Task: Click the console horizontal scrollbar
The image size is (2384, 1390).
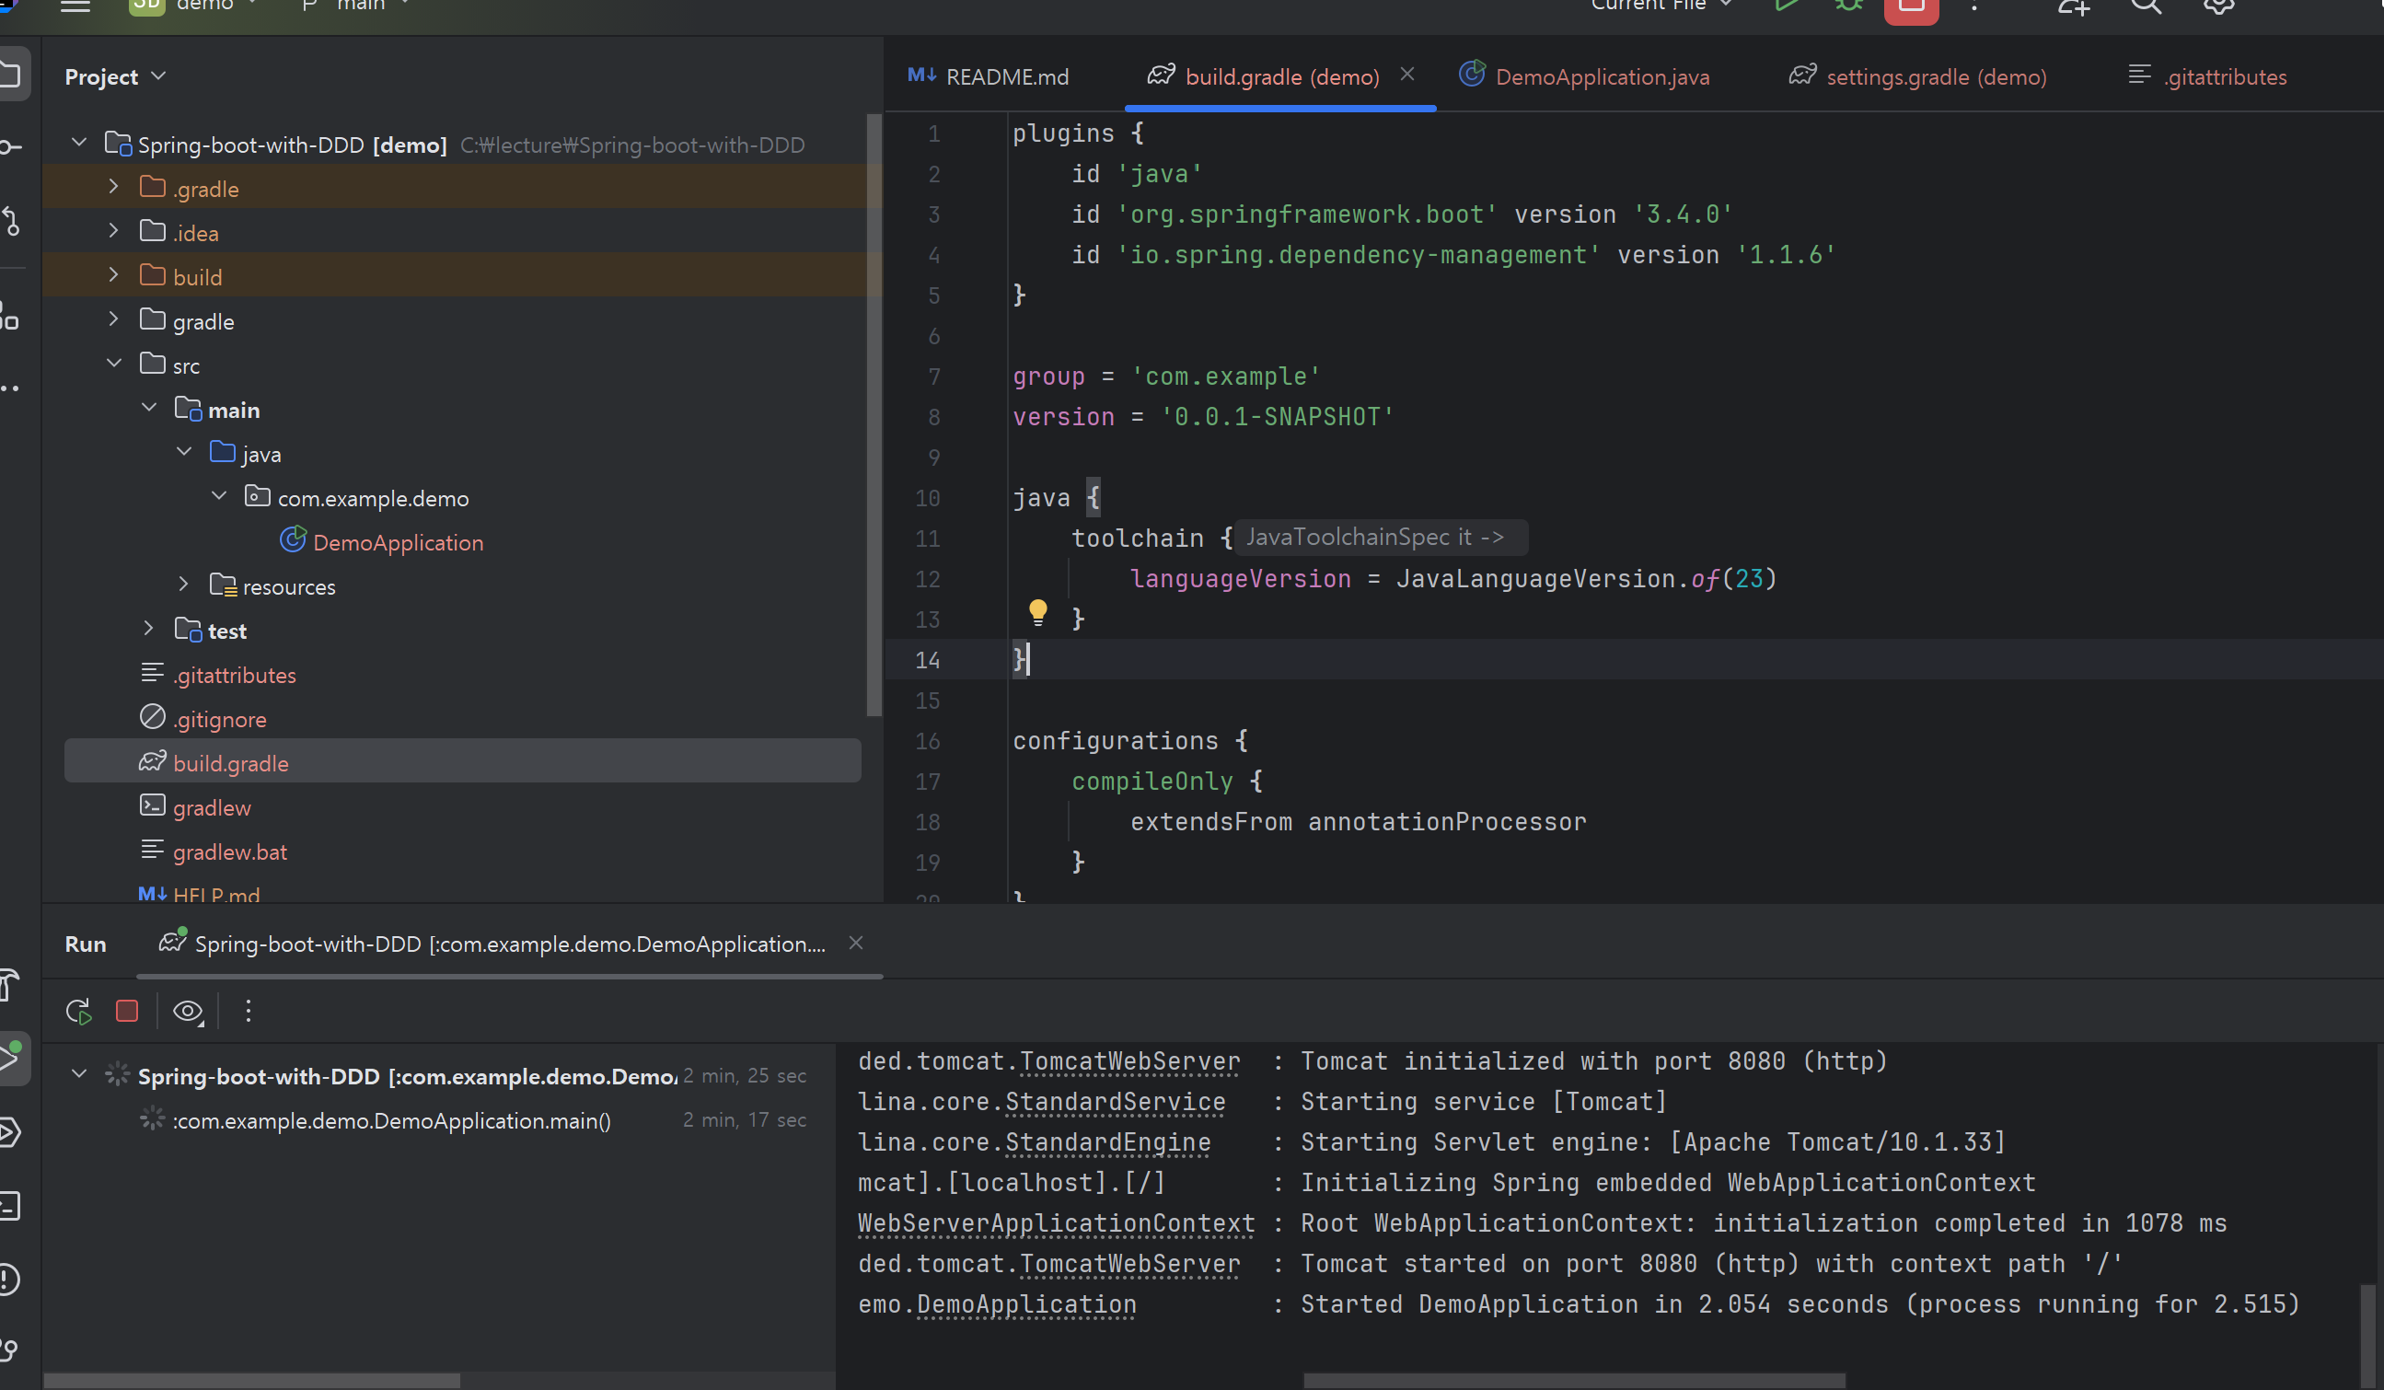Action: (x=1573, y=1381)
